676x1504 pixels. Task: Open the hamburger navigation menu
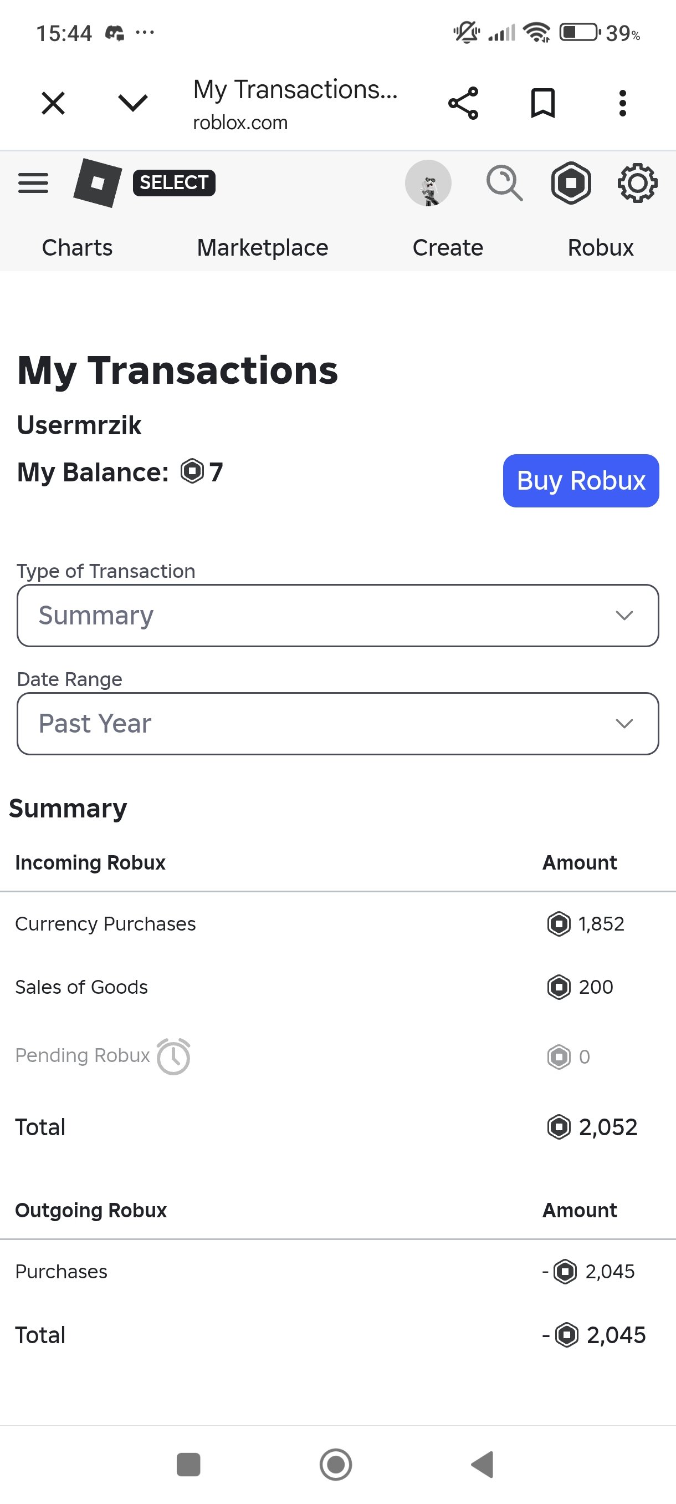click(33, 184)
